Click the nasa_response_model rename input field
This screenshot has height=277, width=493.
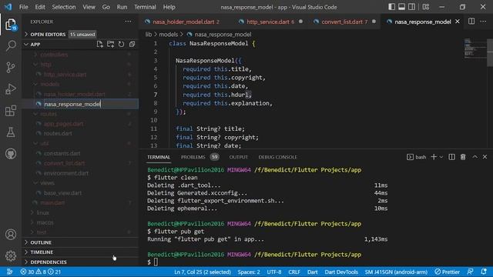click(x=91, y=104)
